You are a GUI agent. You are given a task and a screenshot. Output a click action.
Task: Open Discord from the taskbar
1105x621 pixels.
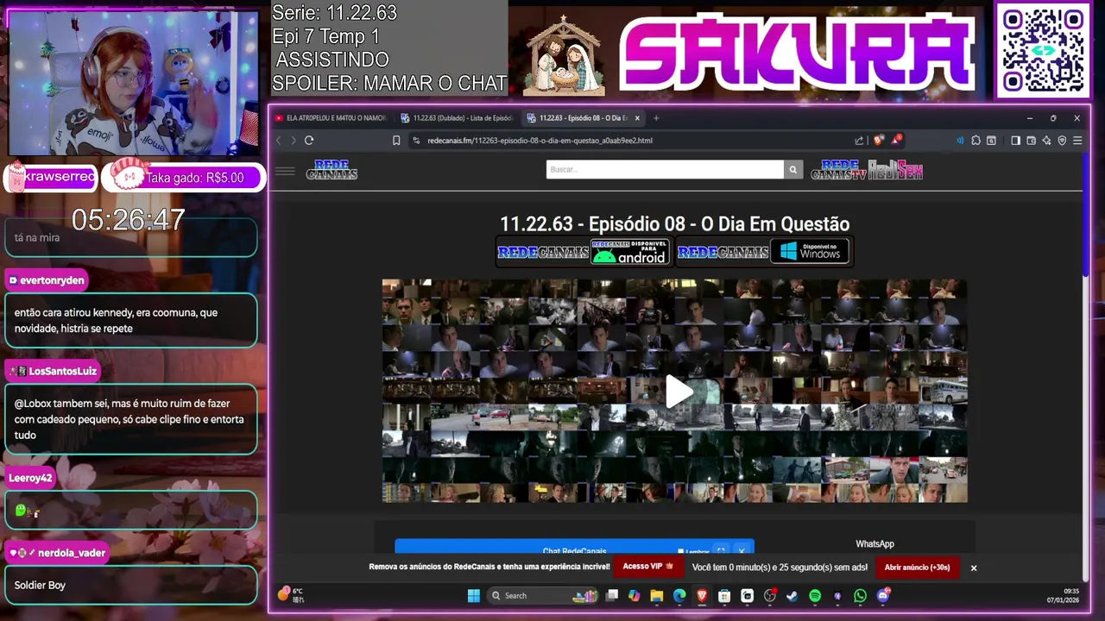click(882, 595)
